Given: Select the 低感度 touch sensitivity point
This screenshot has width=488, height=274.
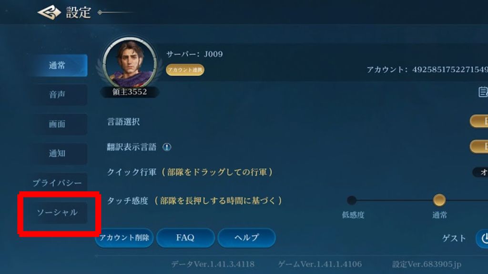Looking at the screenshot, I should click(352, 200).
